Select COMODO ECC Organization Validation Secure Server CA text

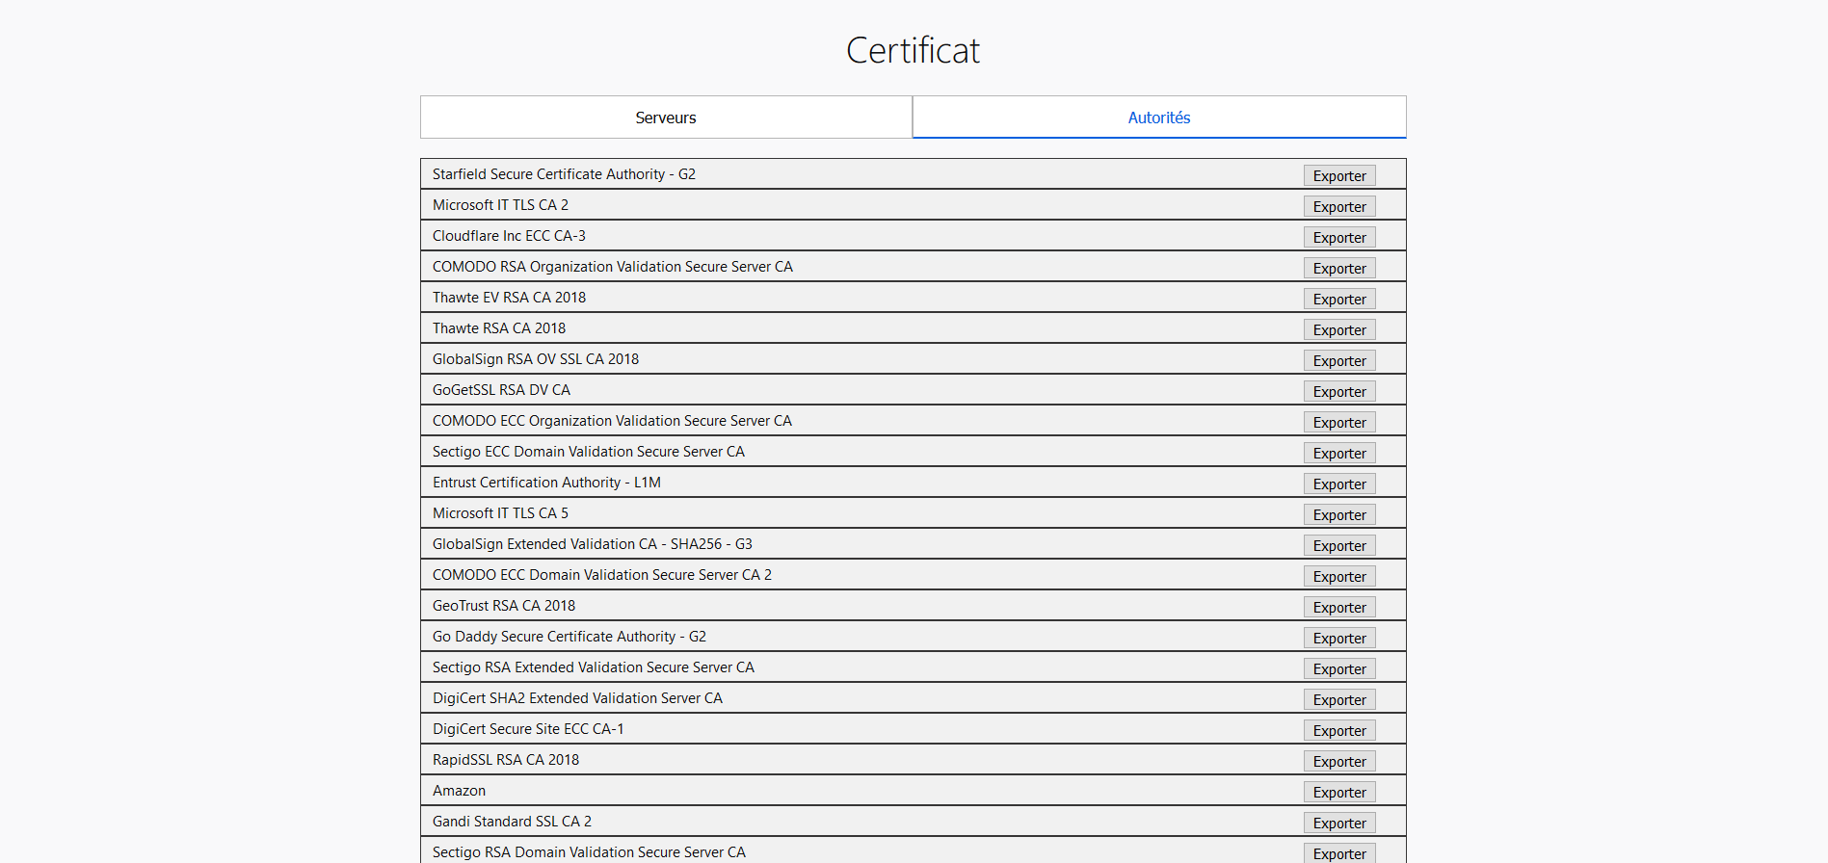pyautogui.click(x=612, y=421)
